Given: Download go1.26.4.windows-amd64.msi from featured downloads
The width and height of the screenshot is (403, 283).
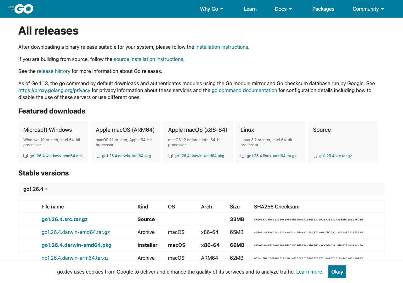Looking at the screenshot, I should pyautogui.click(x=56, y=156).
